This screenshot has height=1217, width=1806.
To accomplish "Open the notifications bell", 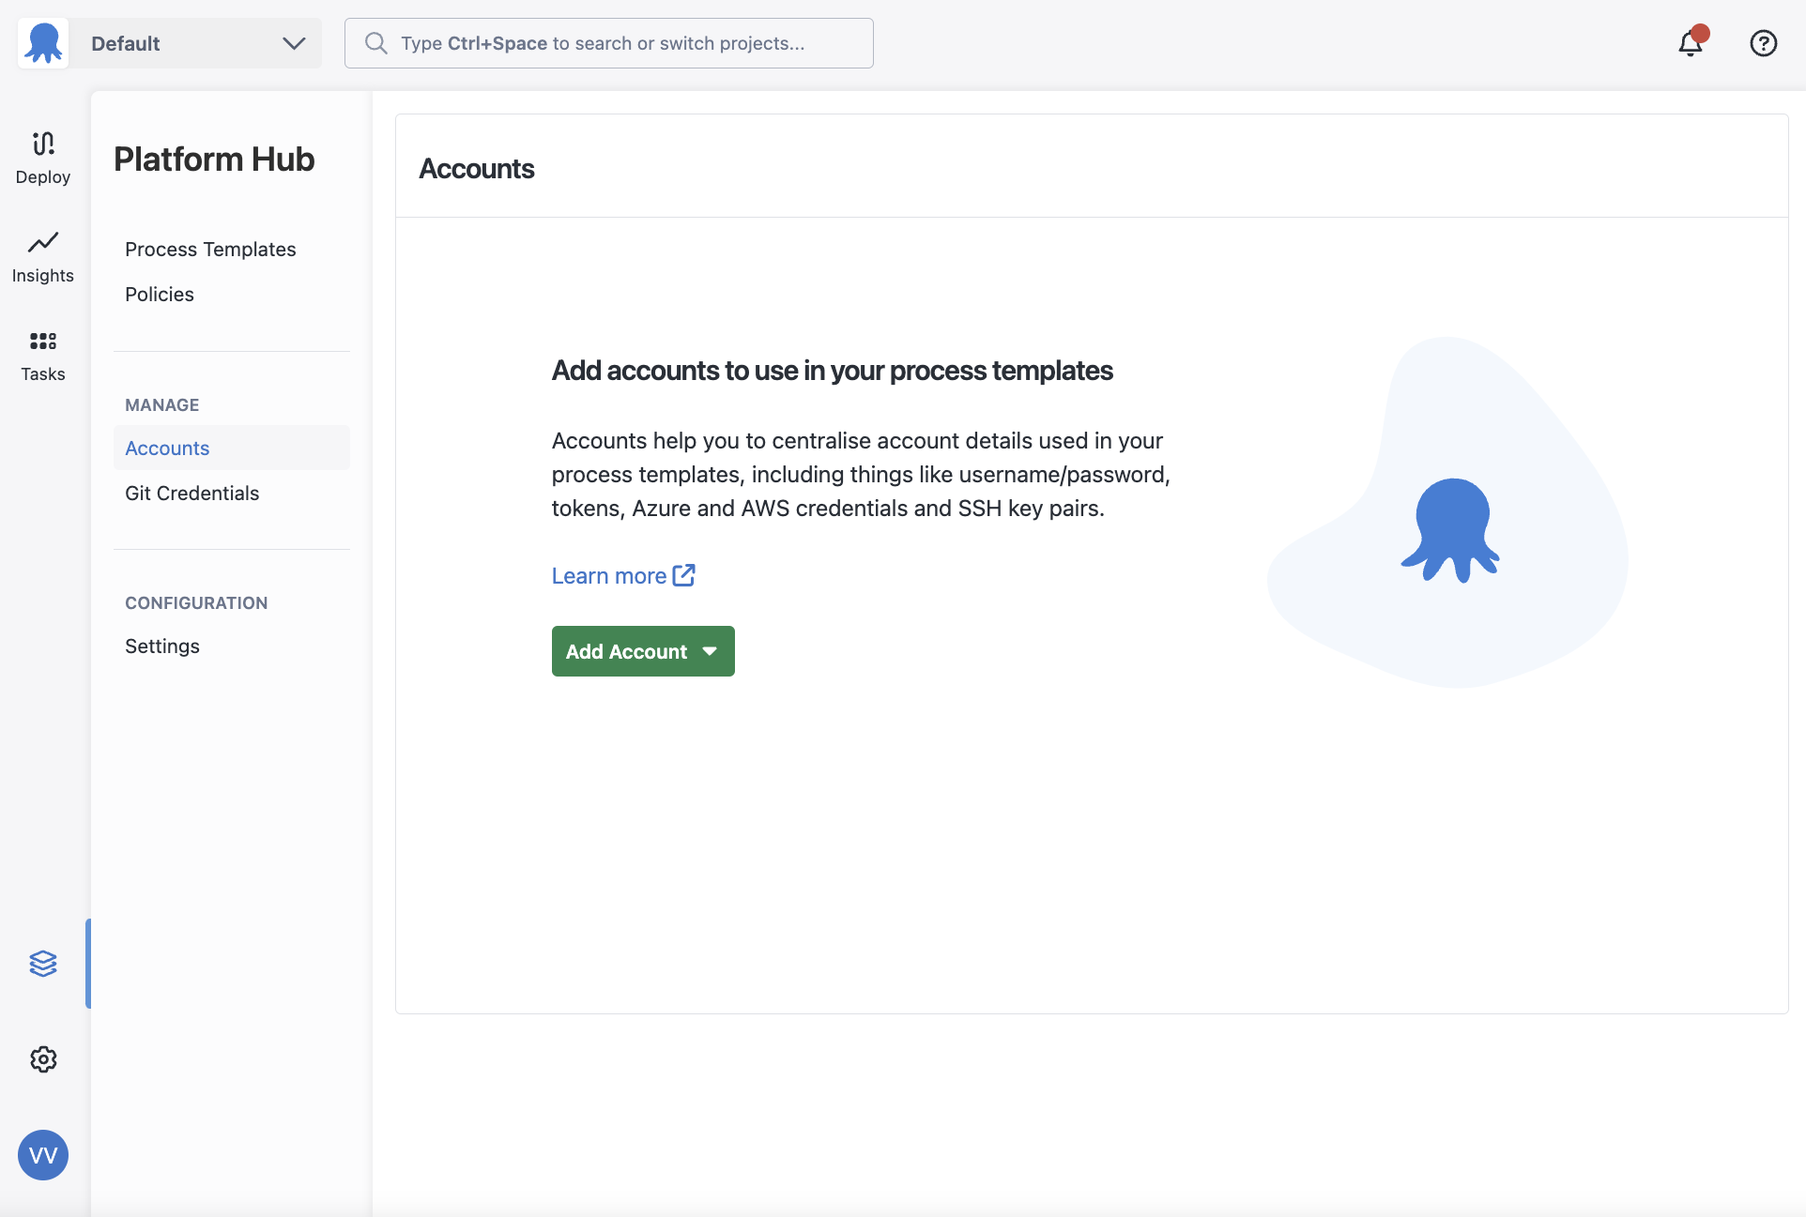I will click(x=1691, y=43).
